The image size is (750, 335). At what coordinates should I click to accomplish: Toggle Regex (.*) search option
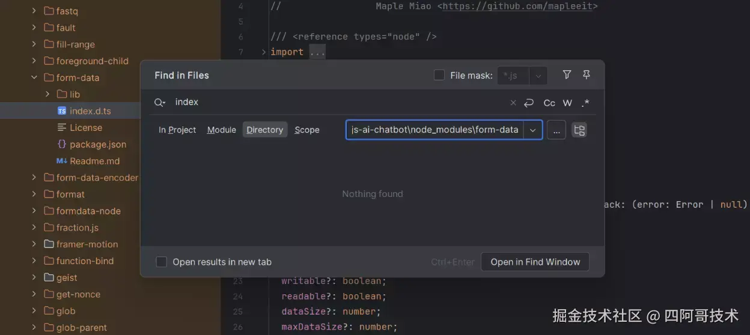click(585, 103)
